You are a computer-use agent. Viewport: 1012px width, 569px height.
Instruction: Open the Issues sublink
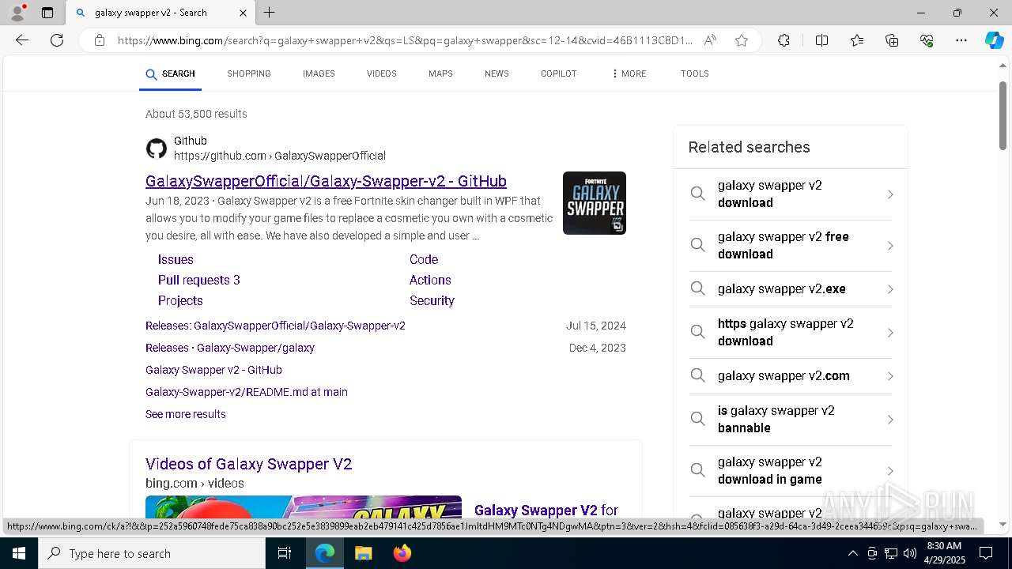[x=176, y=259]
